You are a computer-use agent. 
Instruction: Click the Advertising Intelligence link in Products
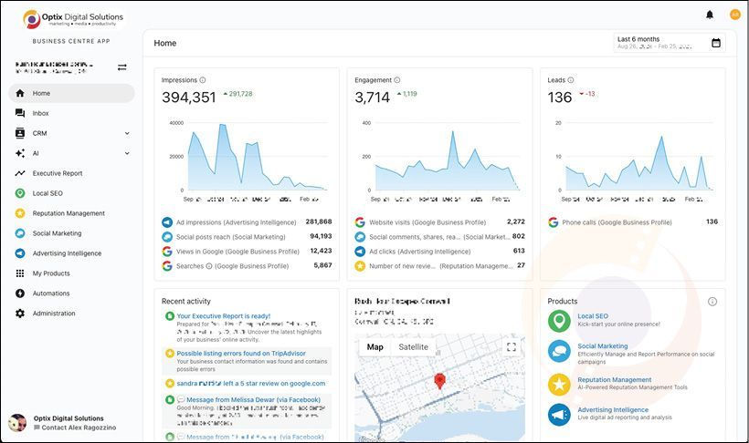point(613,409)
